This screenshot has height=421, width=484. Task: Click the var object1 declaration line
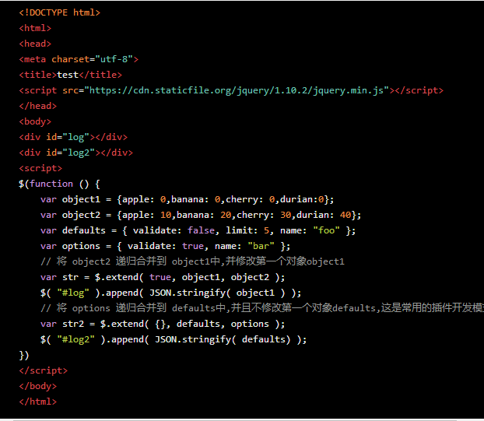pyautogui.click(x=187, y=199)
